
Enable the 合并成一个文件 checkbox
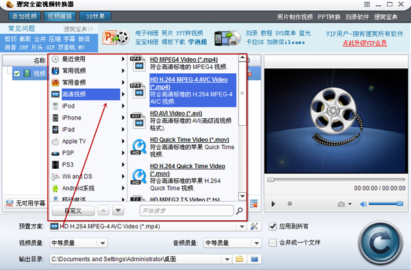point(273,243)
